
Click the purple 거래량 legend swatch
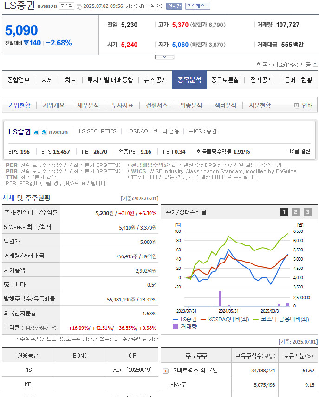[x=176, y=327]
